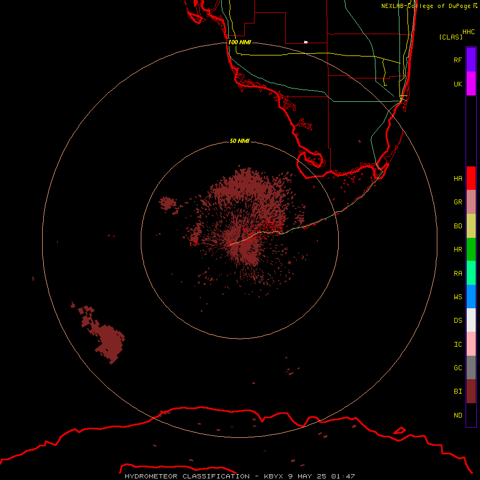Click the '01:47' timestamp text

point(343,476)
